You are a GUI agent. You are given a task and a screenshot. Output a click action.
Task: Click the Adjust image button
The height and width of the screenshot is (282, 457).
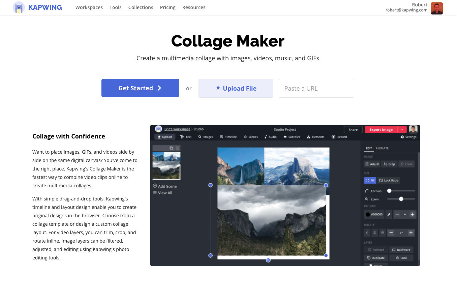point(372,164)
